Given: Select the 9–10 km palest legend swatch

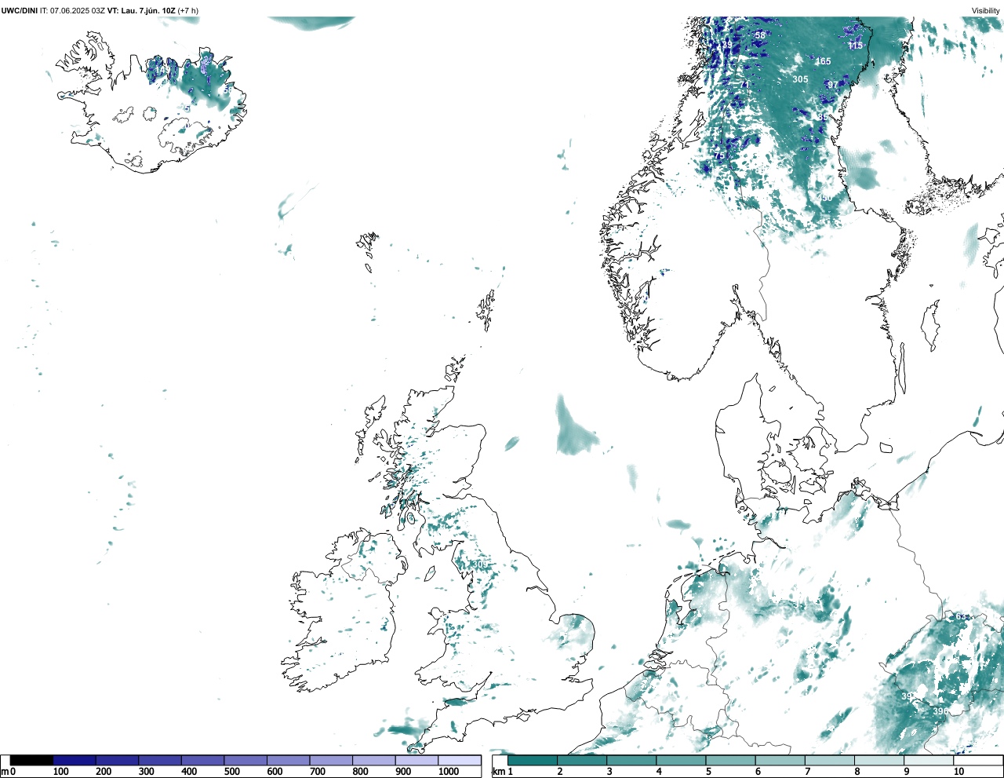Looking at the screenshot, I should tap(928, 760).
